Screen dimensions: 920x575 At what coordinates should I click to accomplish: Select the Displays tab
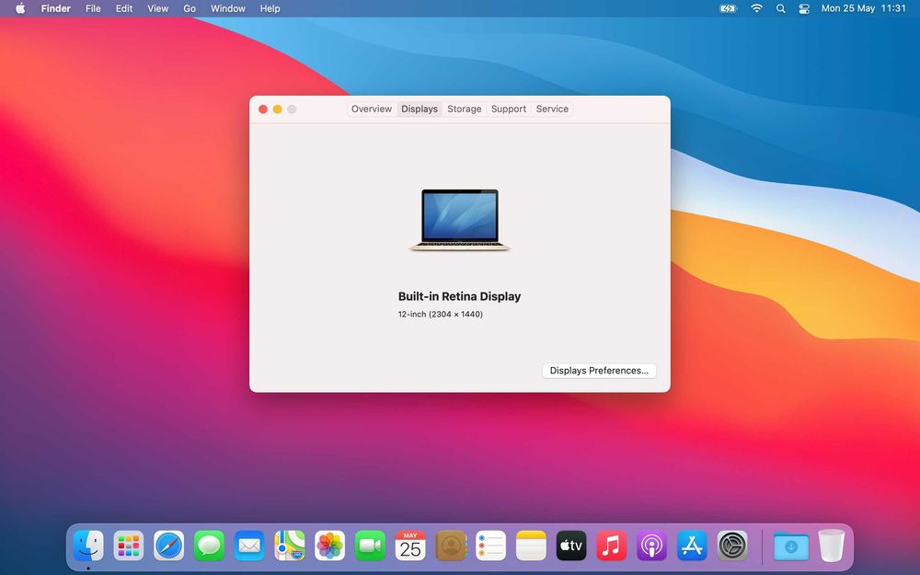[420, 109]
